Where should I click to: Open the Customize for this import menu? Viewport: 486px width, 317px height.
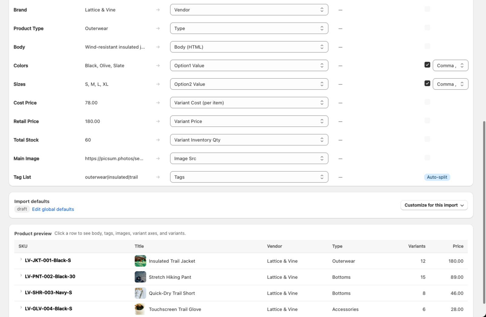(434, 205)
